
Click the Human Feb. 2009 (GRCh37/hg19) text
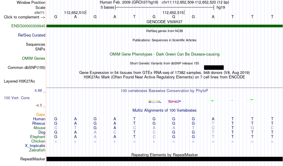point(129,2)
